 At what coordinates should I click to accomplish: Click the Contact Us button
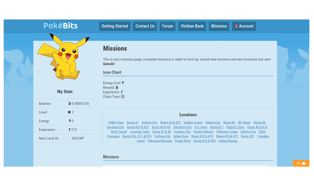145,26
